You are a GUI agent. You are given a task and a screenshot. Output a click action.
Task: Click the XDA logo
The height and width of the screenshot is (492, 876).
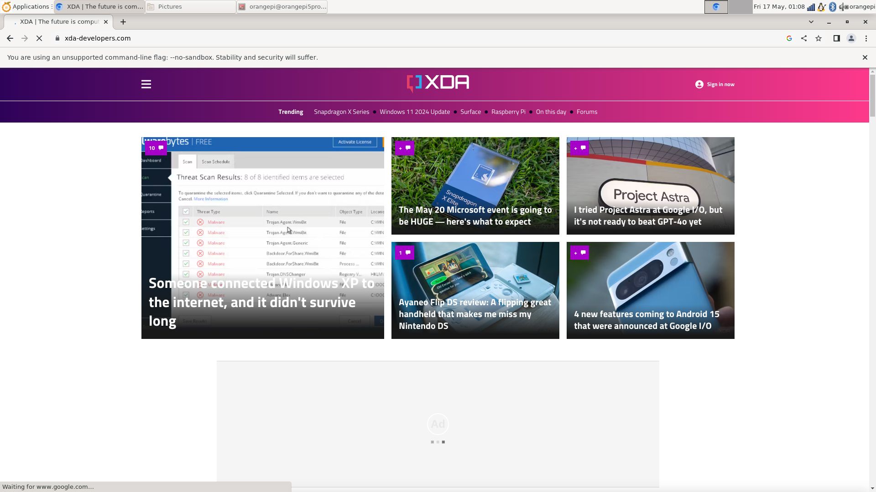point(438,83)
